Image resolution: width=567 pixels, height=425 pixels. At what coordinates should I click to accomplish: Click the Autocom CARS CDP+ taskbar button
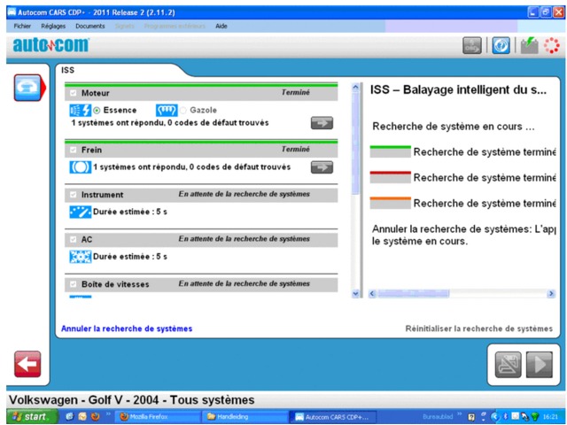333,417
